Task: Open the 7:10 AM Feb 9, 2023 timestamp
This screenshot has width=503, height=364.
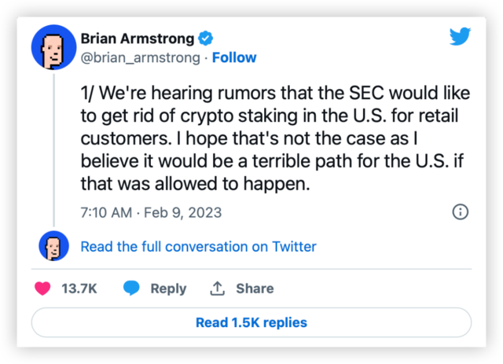Action: (151, 212)
